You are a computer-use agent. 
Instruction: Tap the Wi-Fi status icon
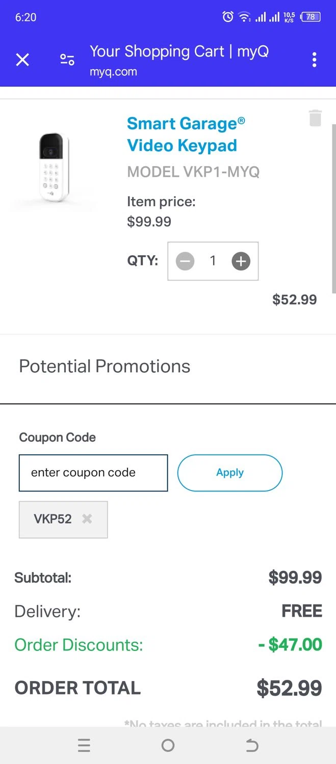point(245,17)
